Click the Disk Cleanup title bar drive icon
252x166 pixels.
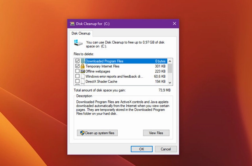pos(73,24)
